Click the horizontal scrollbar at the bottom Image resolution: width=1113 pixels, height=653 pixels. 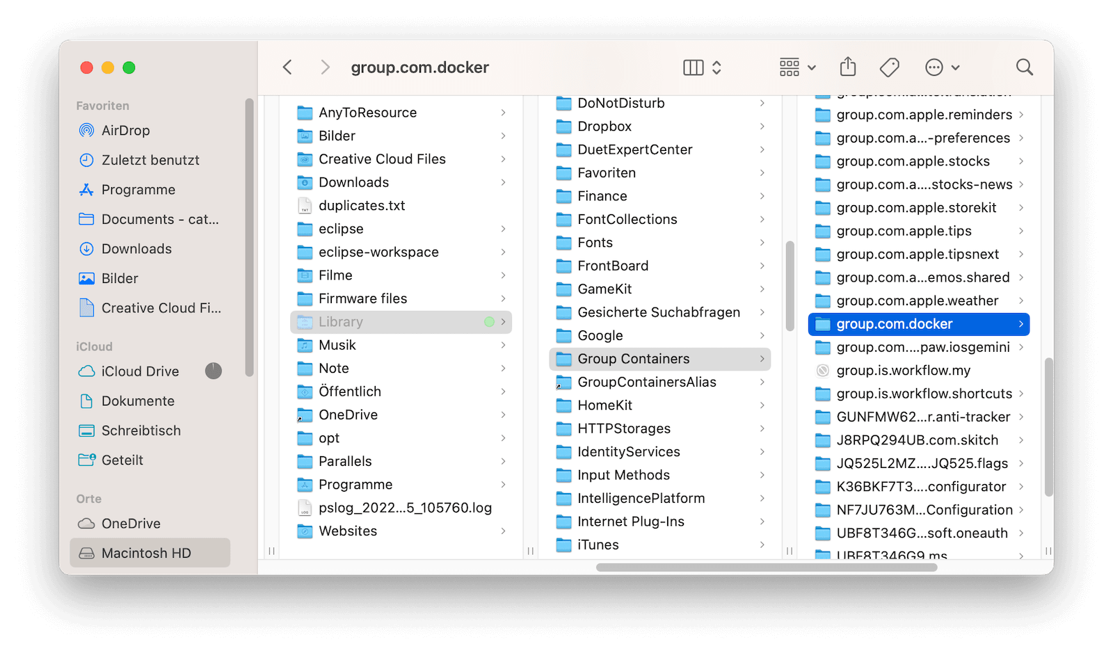tap(767, 567)
